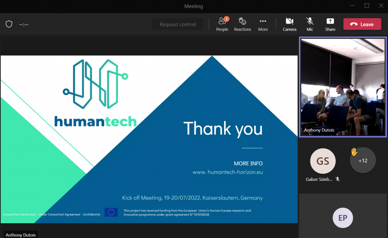Unmute the Mic
Screen dimensions: 388x238
tap(310, 24)
